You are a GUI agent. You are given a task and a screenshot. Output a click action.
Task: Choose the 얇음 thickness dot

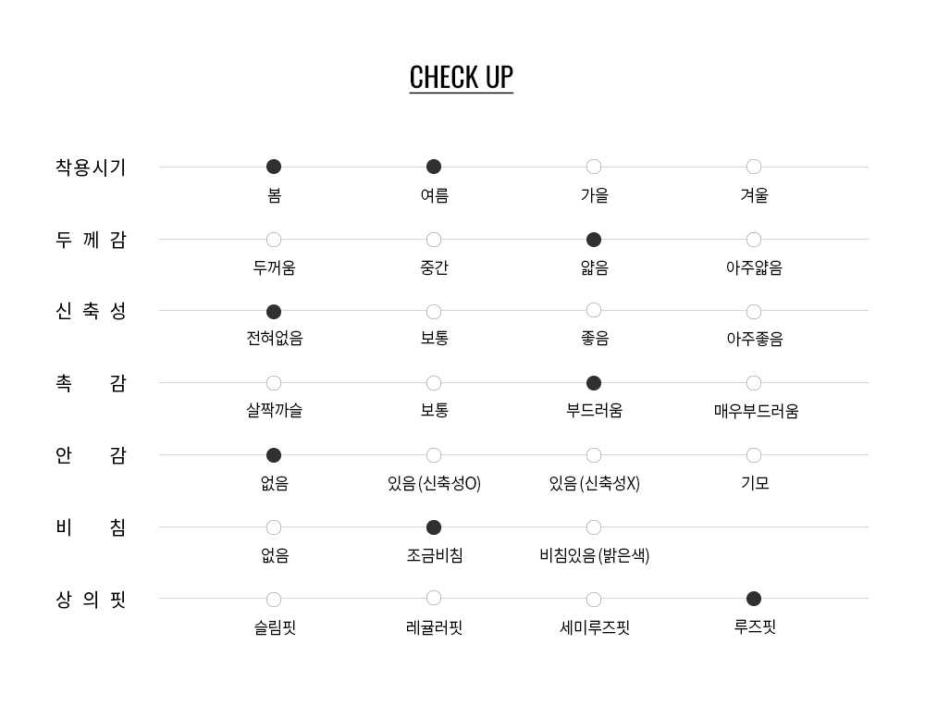point(594,240)
